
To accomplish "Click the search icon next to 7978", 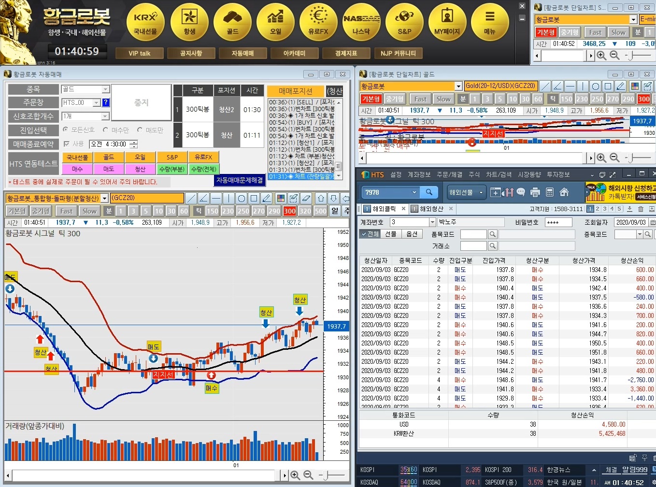I will [x=429, y=192].
